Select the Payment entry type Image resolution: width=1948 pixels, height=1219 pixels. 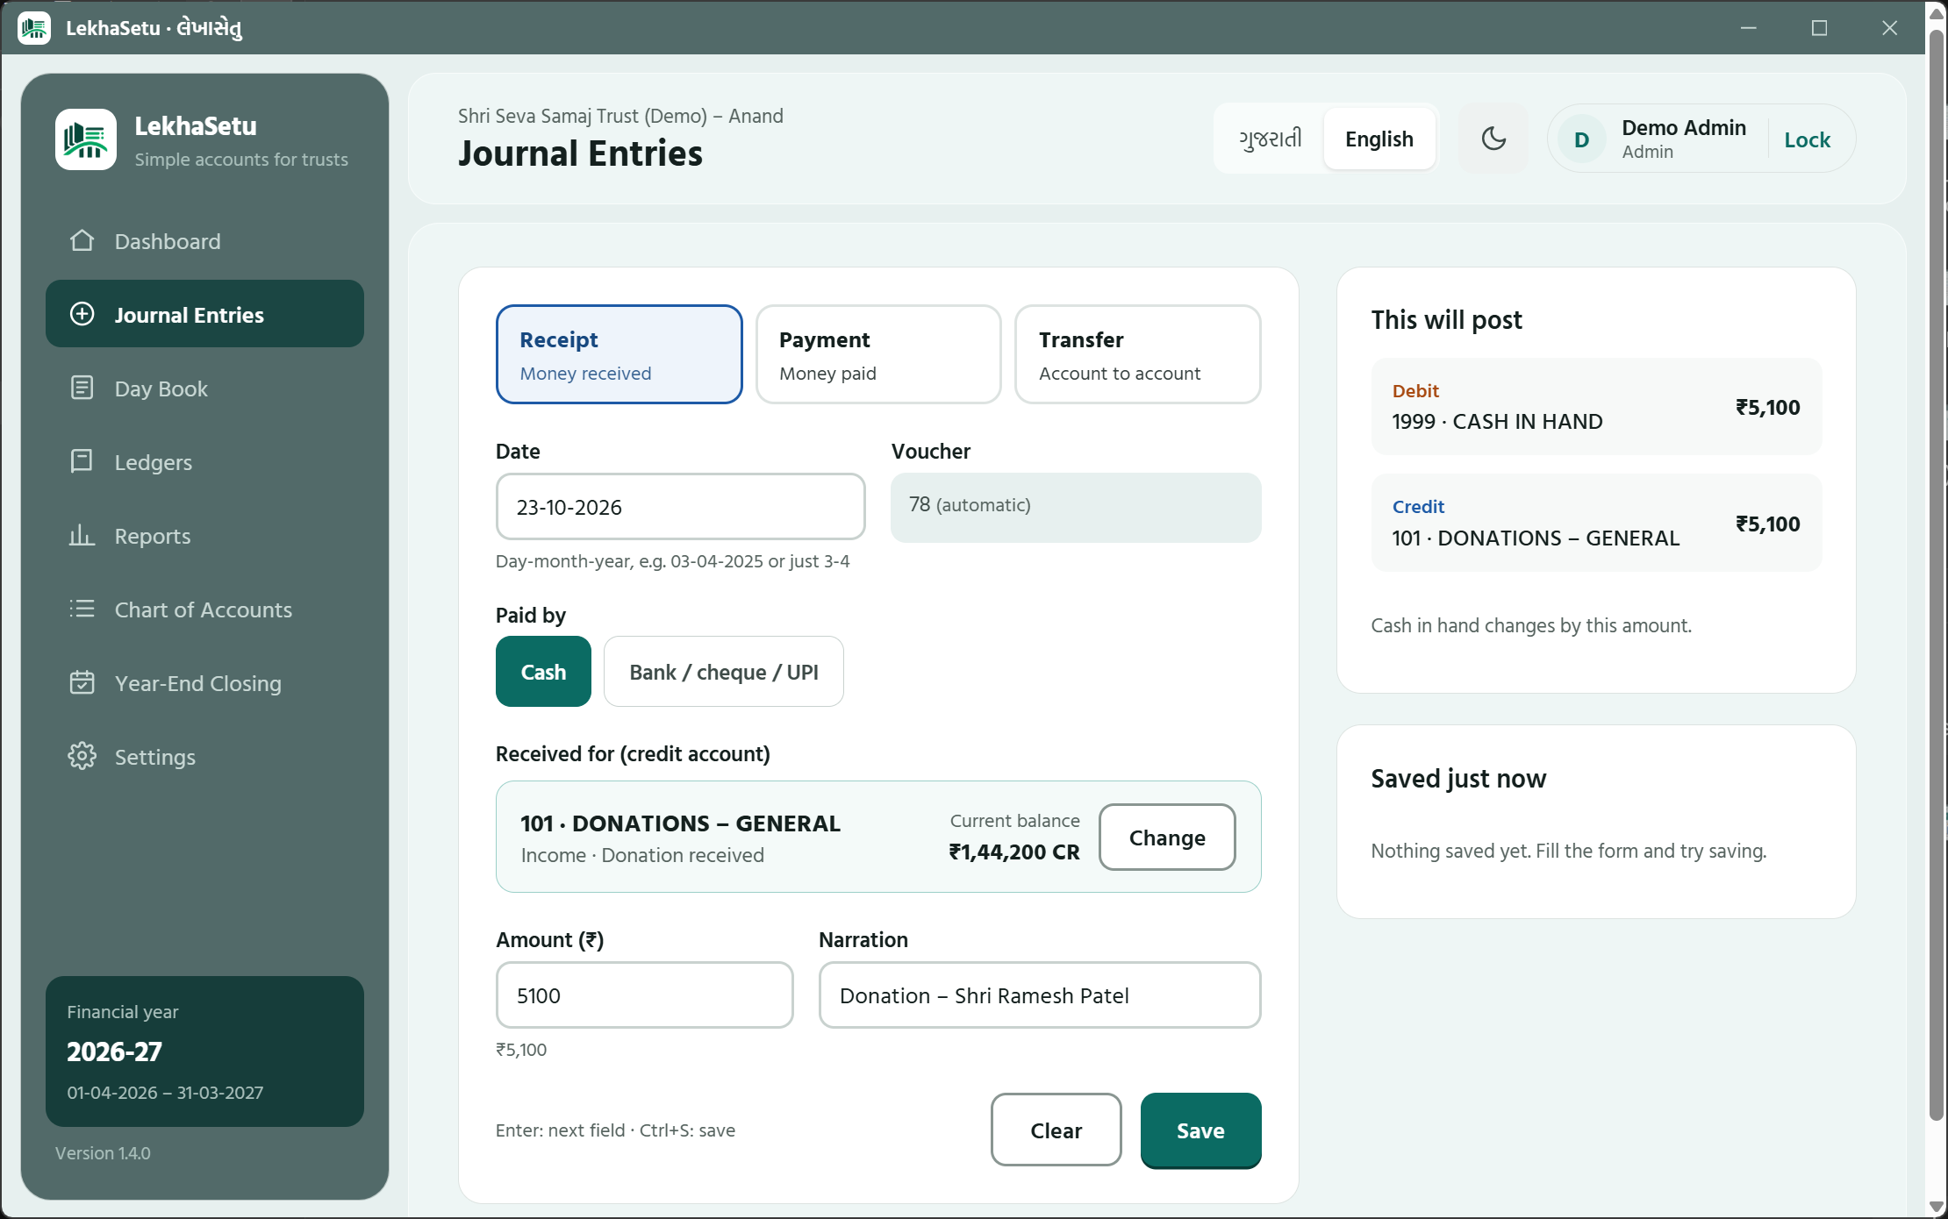point(878,354)
